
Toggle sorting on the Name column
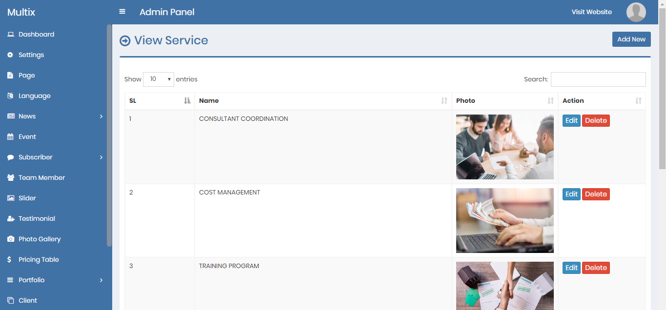point(323,101)
